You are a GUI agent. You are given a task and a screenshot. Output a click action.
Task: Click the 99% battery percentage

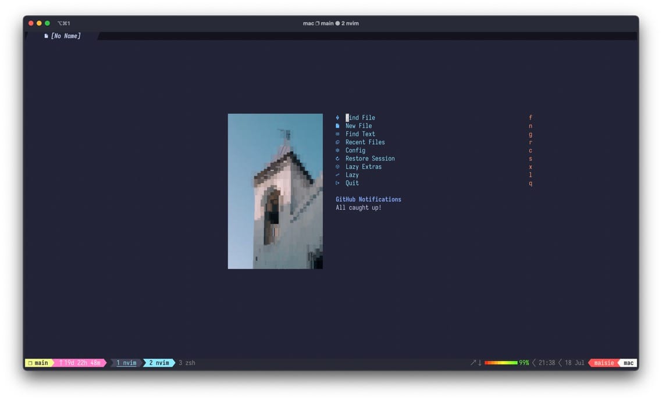point(524,363)
